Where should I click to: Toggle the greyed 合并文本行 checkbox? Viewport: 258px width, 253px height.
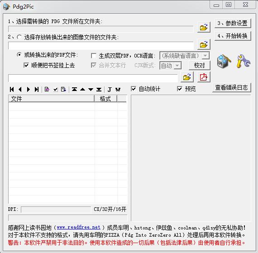(x=94, y=65)
